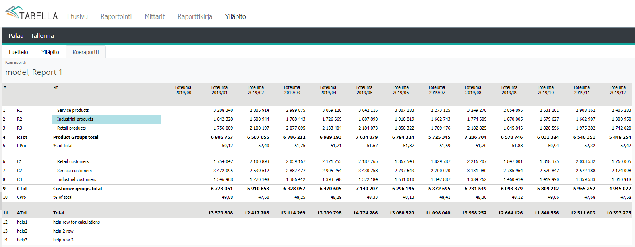The height and width of the screenshot is (247, 635).
Task: Select the Retail products row label
Action: (71, 128)
